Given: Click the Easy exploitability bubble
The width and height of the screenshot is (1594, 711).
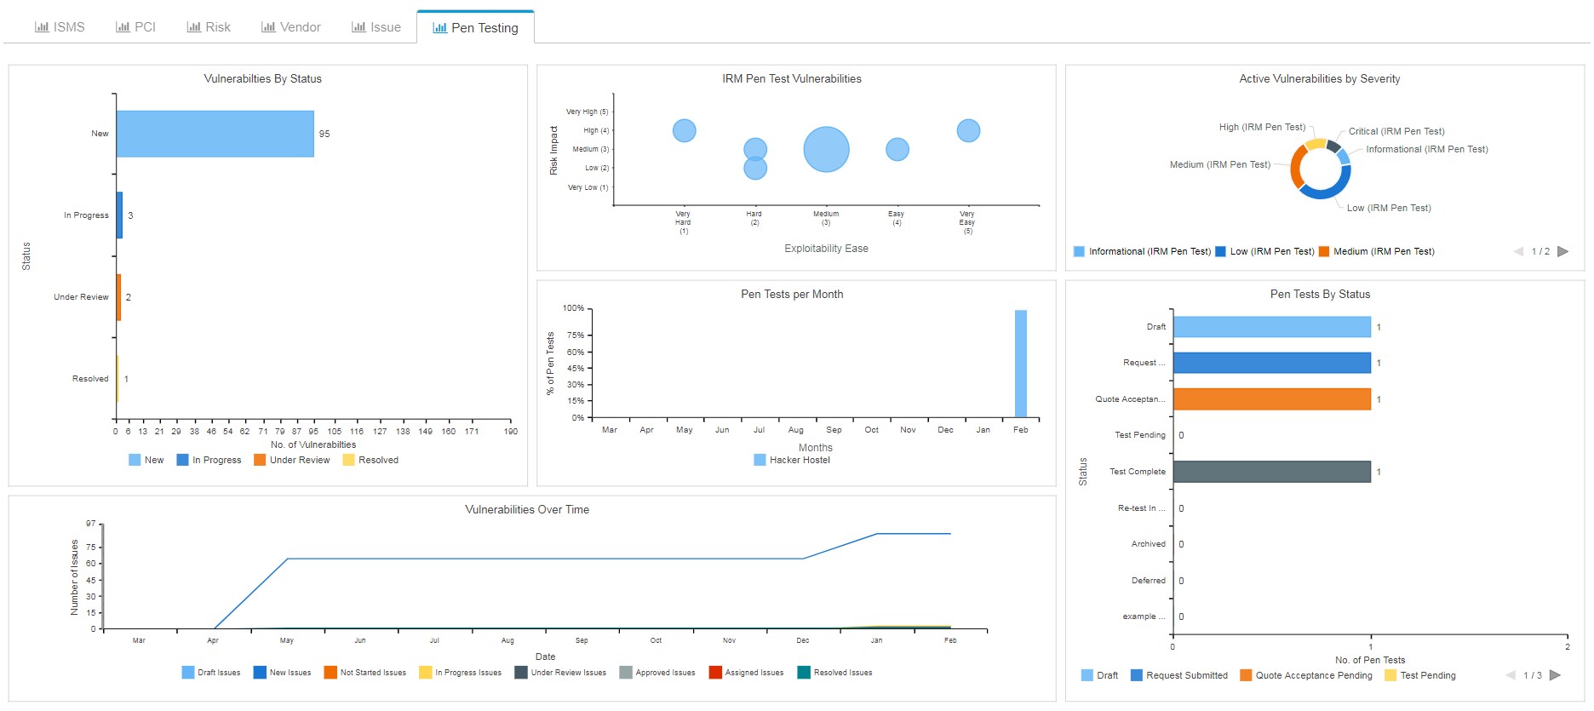Looking at the screenshot, I should point(897,149).
